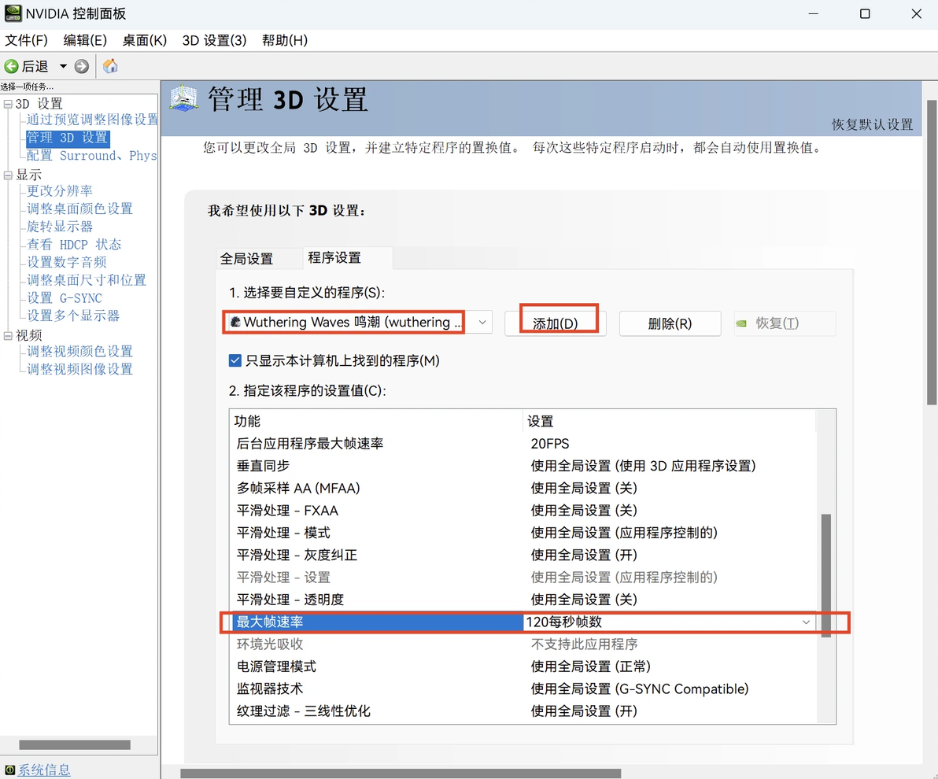
Task: Select 通过预览调整图像设置 in tree
Action: pos(92,120)
